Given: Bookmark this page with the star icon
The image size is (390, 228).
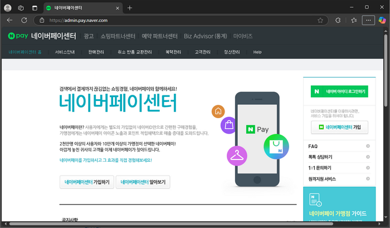Looking at the screenshot, I should (320, 20).
